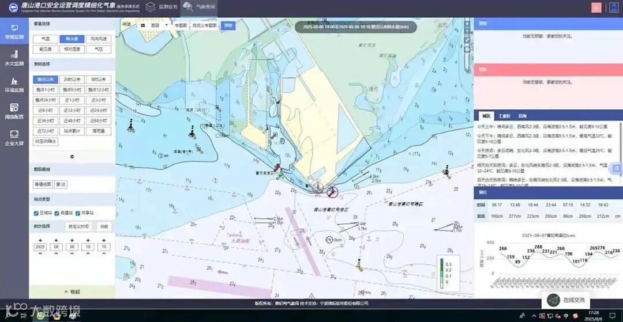Click the 自定义专题图 button
Image resolution: width=623 pixels, height=322 pixels.
[205, 25]
